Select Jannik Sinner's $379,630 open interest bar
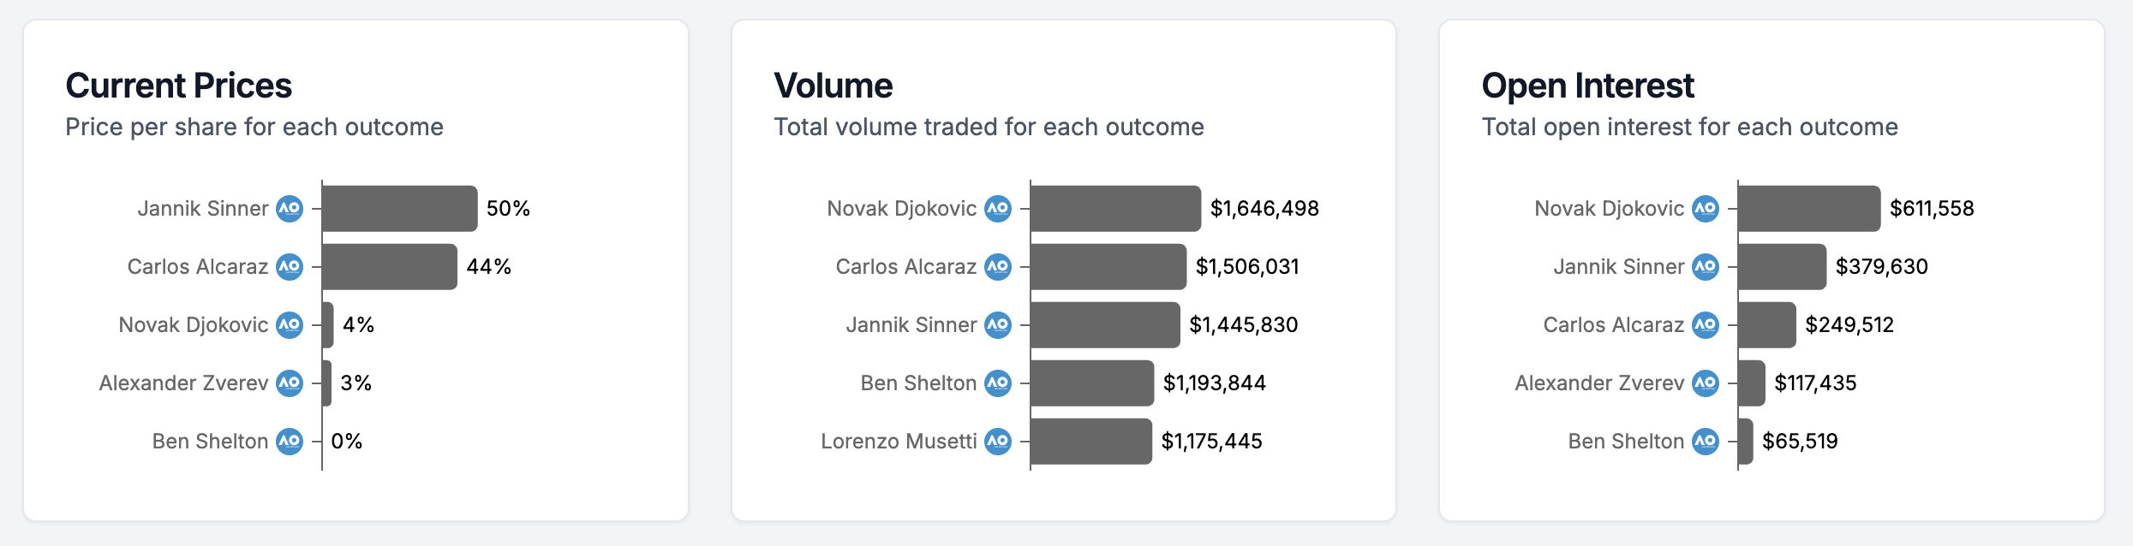Image resolution: width=2133 pixels, height=546 pixels. (1782, 266)
